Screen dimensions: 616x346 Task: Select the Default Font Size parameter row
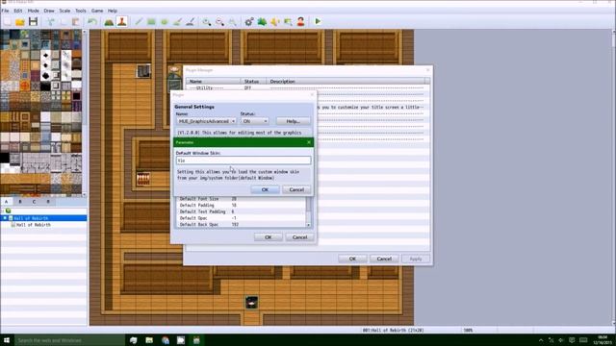pos(241,199)
